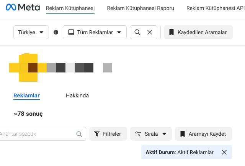Screen dimensions: 245x166
Task: Open Reklam Kütüphanesi Raporu tab
Action: coord(140,8)
